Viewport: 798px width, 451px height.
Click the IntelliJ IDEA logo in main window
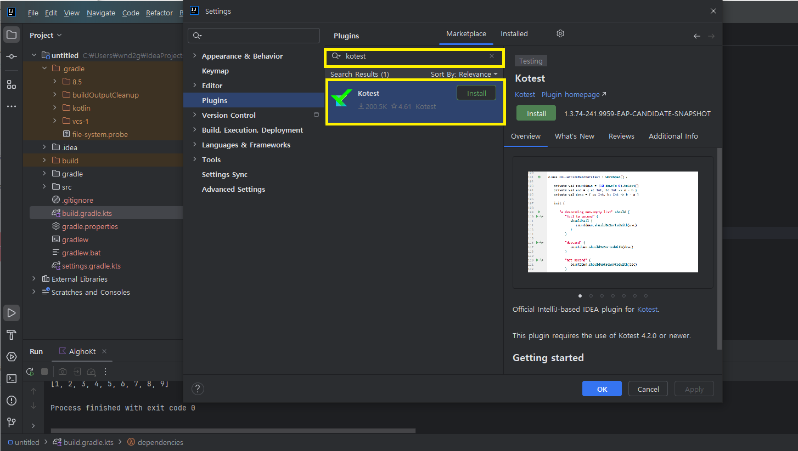pyautogui.click(x=12, y=12)
